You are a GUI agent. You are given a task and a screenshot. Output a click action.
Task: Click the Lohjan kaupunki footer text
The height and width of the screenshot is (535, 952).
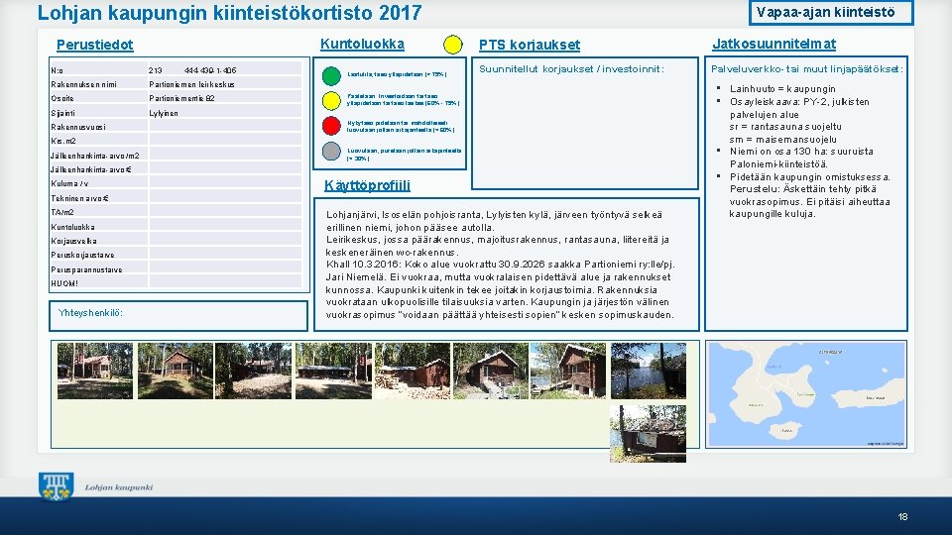119,487
